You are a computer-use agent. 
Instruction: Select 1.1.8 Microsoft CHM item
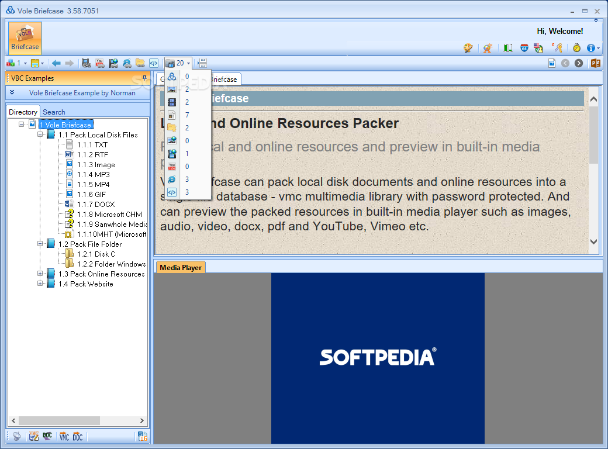[109, 214]
